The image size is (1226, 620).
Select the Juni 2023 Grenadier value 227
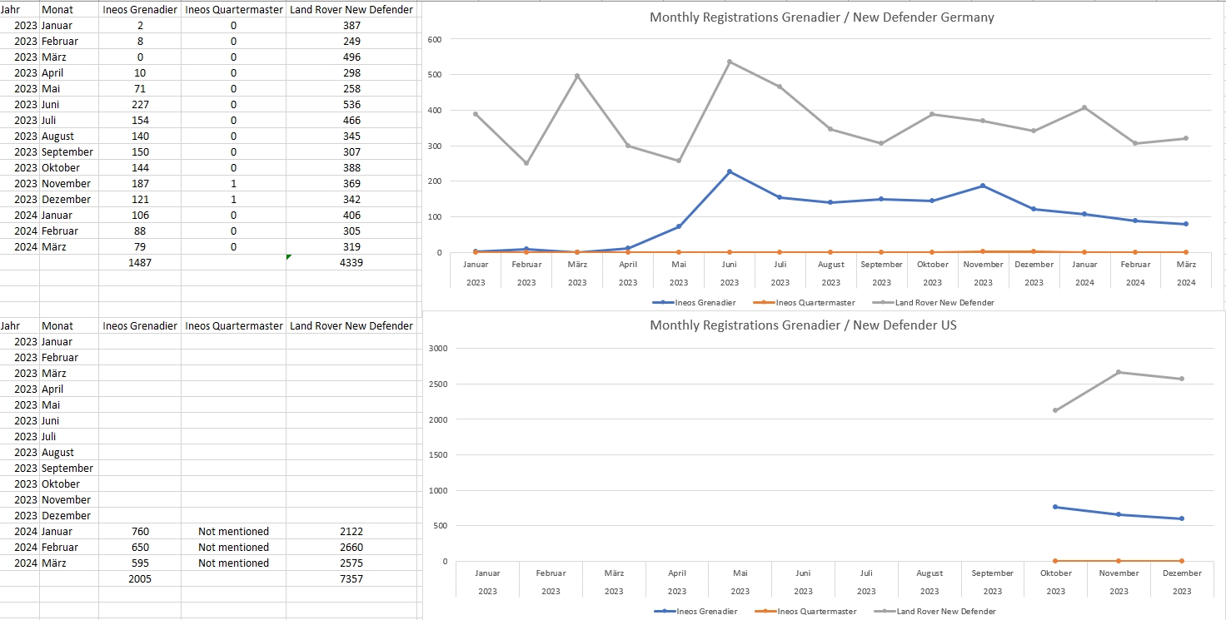coord(140,105)
